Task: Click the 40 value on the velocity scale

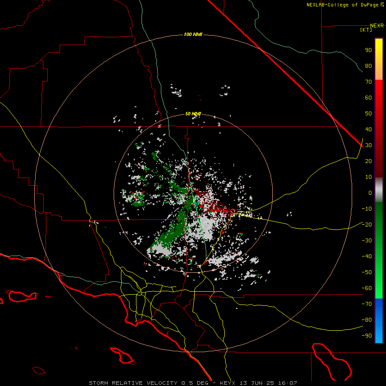Action: click(368, 130)
